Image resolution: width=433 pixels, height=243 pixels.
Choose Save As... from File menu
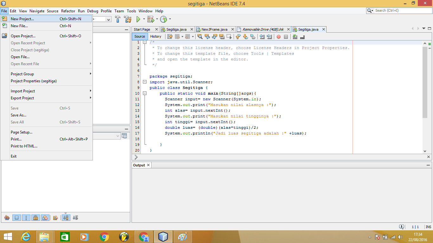click(x=47, y=115)
